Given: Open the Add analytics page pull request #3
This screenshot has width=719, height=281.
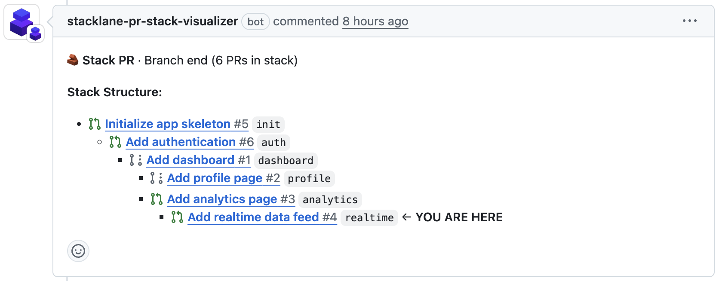Looking at the screenshot, I should point(222,199).
